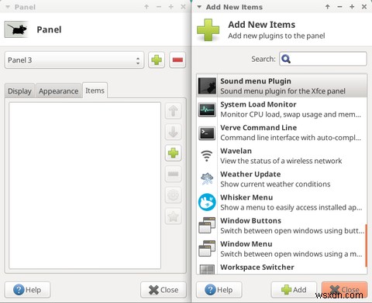Viewport: 372px width, 303px height.
Task: Click the green plus add-item button beside the list
Action: [173, 153]
